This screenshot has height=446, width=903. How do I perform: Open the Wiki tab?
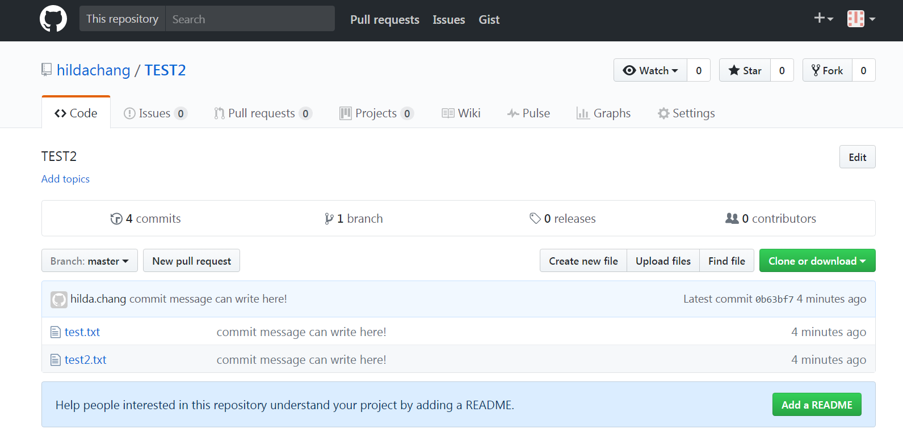tap(461, 113)
